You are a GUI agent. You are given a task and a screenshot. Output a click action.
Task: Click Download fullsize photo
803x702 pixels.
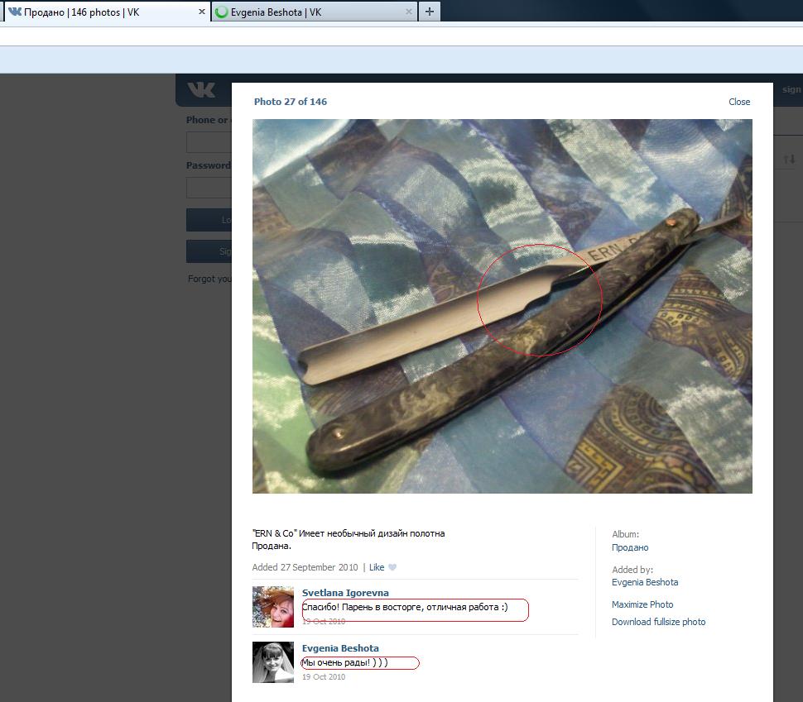click(x=658, y=622)
